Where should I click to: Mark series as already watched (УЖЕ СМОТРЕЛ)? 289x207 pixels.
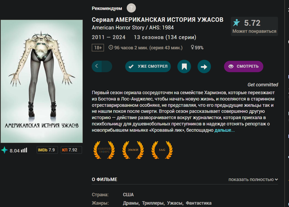pyautogui.click(x=148, y=66)
